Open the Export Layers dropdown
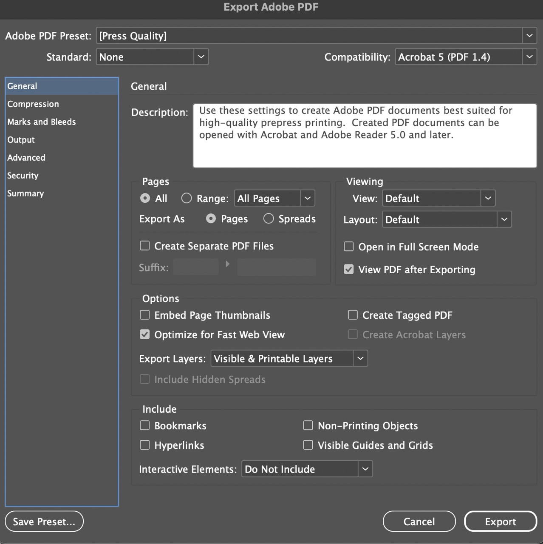Screen dimensions: 543x544 tap(289, 358)
